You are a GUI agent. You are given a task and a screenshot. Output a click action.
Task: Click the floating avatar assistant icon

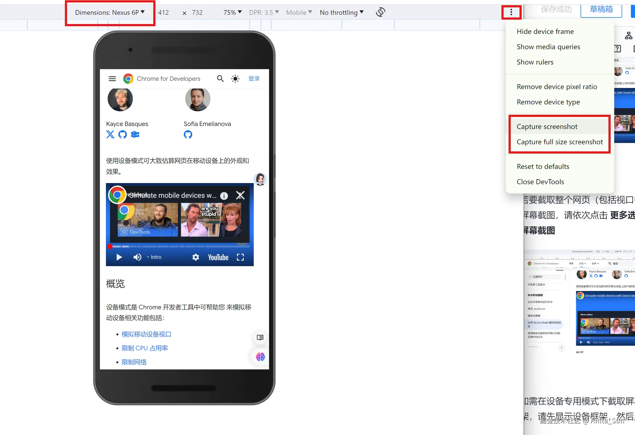coord(260,179)
